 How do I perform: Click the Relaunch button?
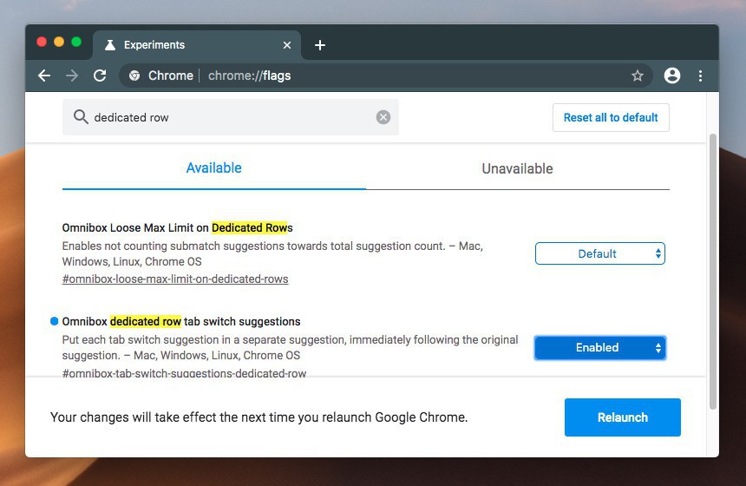tap(622, 417)
